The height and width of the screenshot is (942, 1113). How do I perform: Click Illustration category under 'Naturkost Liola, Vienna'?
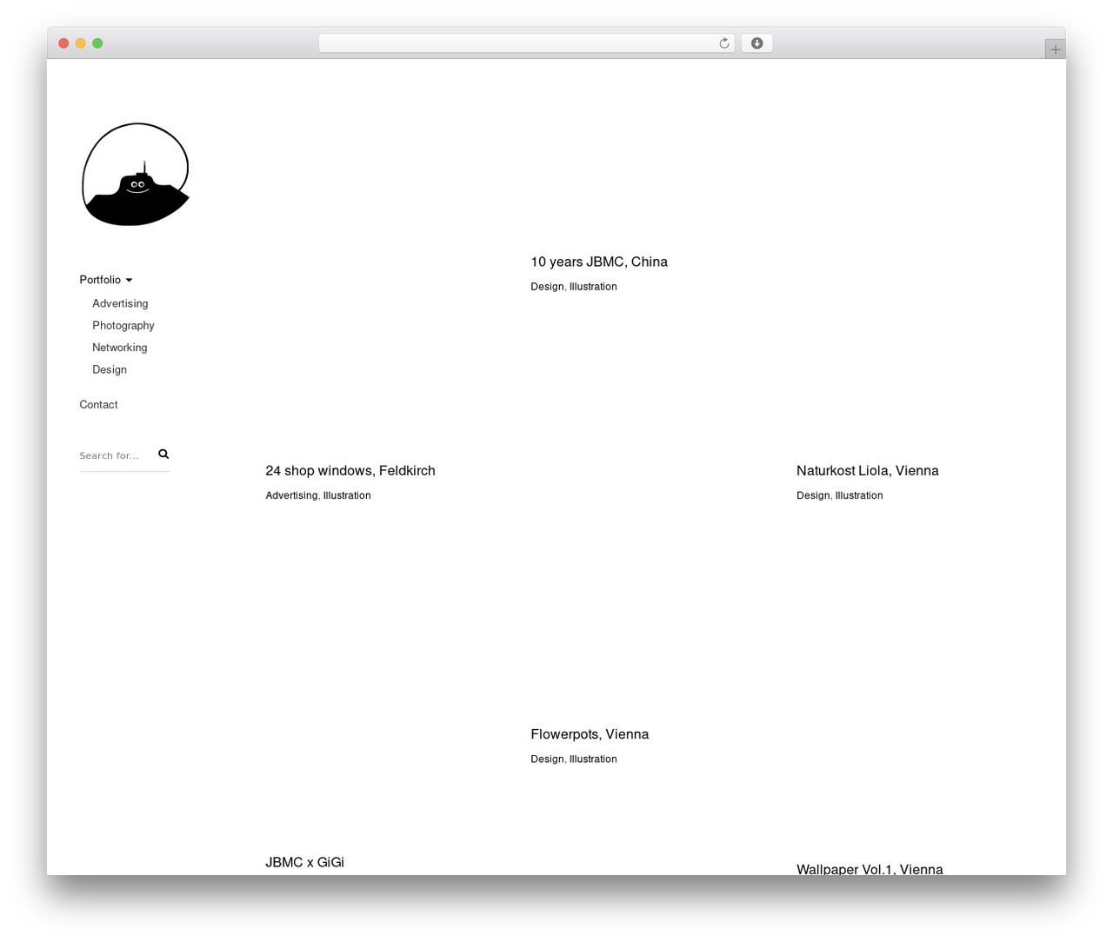pyautogui.click(x=859, y=495)
